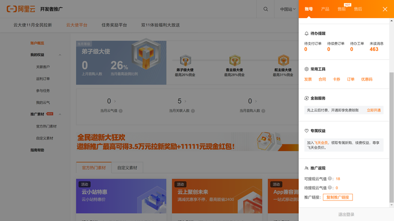Viewport: 394px width, 221px height.
Task: Switch to the 产品 tab in side panel
Action: [x=325, y=9]
